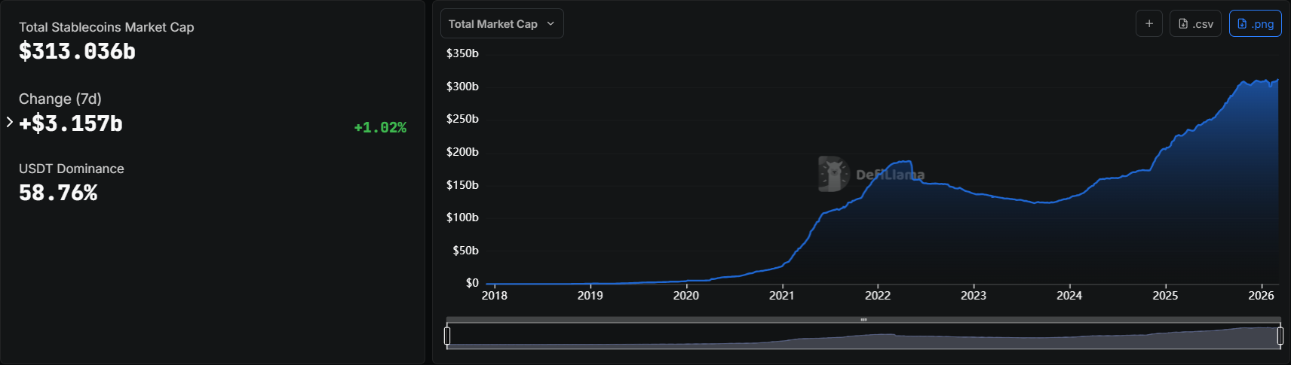Click the +$3.157b weekly change amount

[x=71, y=124]
